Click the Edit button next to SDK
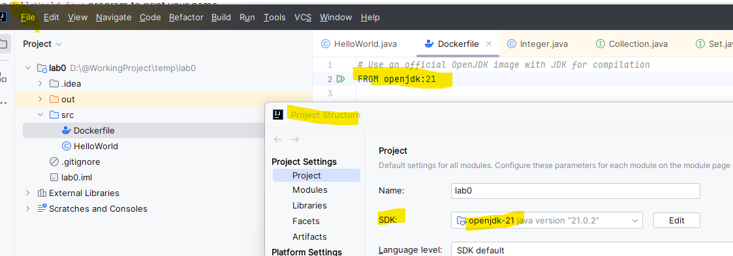This screenshot has width=733, height=256. pyautogui.click(x=676, y=221)
